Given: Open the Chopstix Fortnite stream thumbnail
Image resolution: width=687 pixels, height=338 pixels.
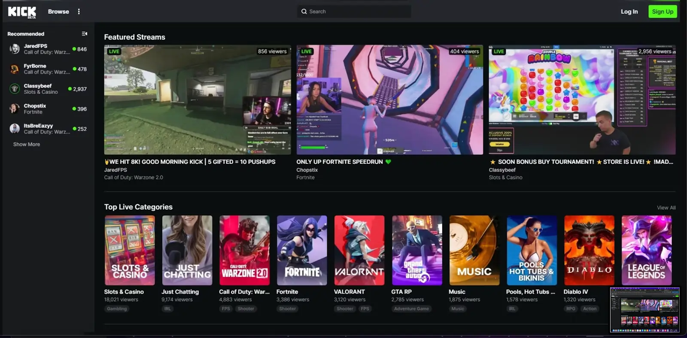Looking at the screenshot, I should pyautogui.click(x=389, y=100).
